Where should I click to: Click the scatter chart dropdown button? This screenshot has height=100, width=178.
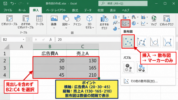click(x=125, y=23)
